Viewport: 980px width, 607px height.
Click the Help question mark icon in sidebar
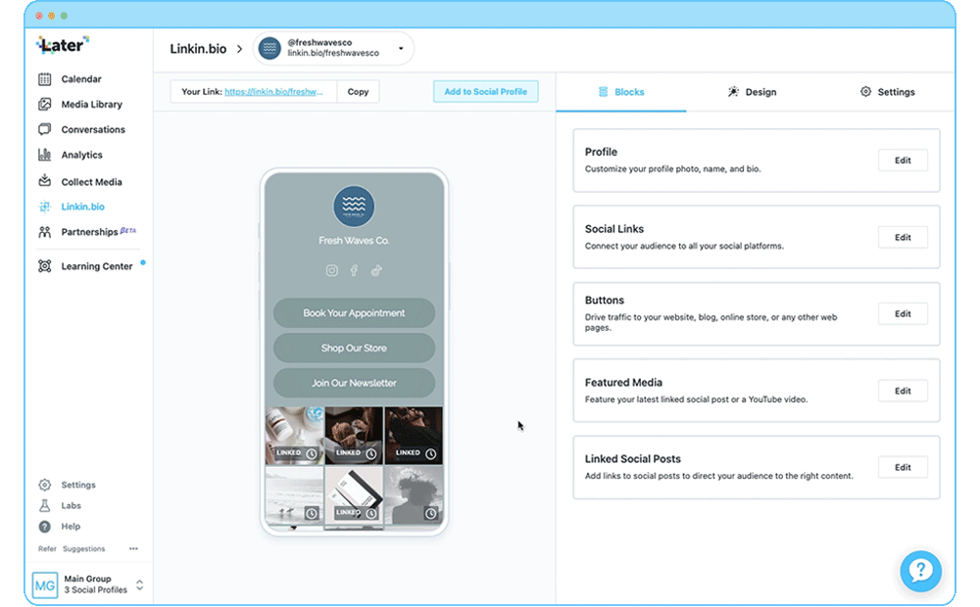[44, 527]
